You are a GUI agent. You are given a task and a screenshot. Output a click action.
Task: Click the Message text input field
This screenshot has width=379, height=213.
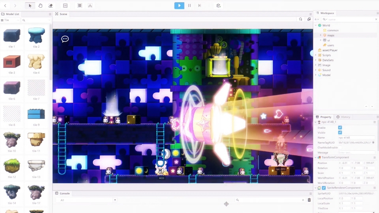[355, 152]
